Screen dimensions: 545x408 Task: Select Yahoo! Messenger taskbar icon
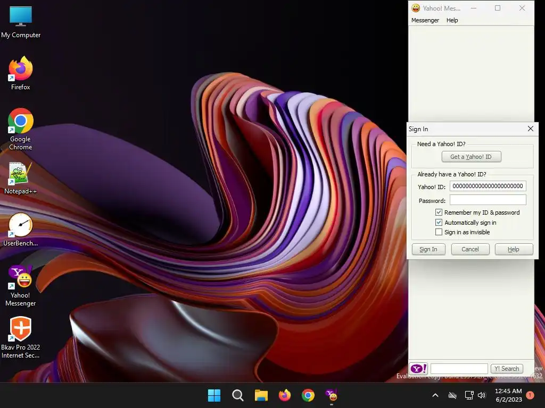(x=332, y=395)
